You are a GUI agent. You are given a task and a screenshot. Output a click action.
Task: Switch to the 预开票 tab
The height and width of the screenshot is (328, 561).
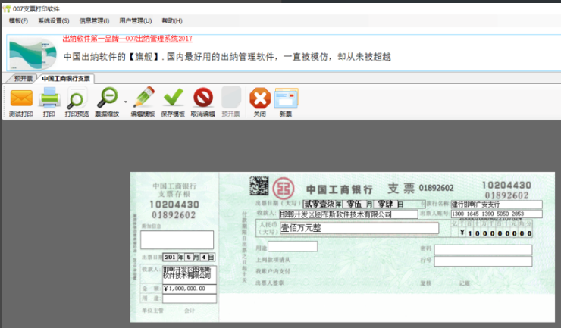(23, 78)
